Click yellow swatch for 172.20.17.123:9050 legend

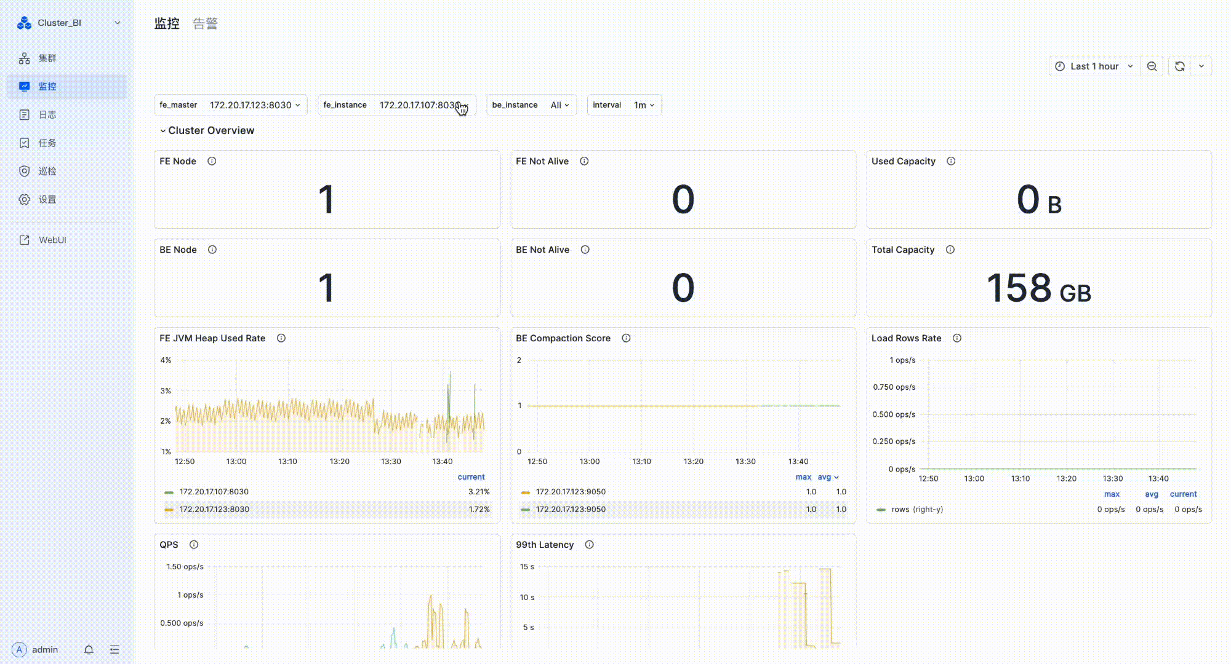[525, 492]
